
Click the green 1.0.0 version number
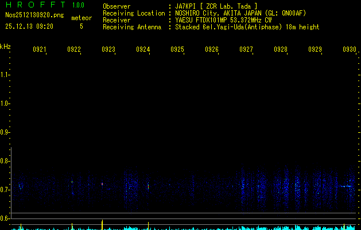tap(78, 5)
